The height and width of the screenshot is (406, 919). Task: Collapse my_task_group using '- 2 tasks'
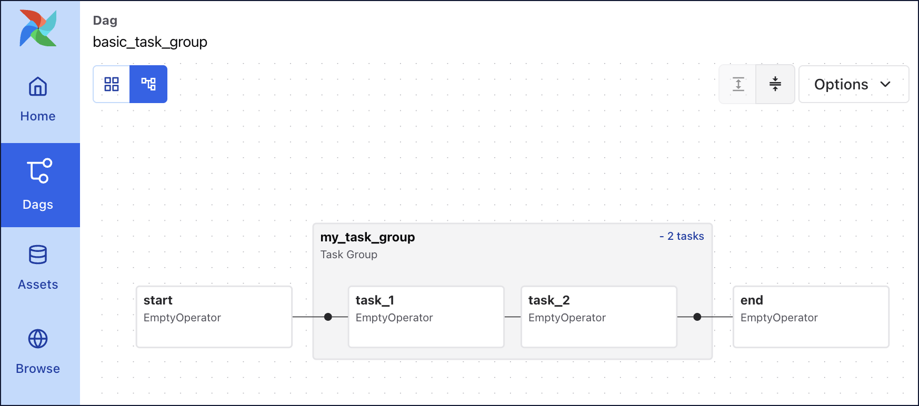click(x=682, y=236)
